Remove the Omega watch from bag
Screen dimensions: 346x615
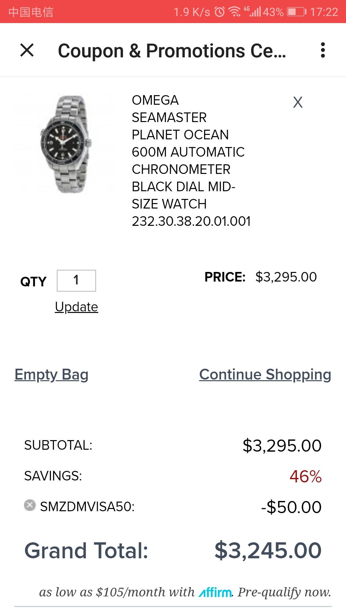298,102
